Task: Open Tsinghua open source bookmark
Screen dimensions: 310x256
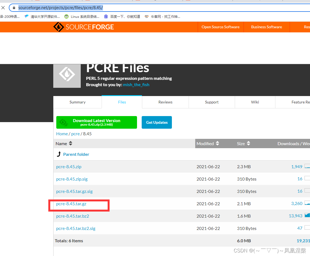Action: click(x=42, y=16)
